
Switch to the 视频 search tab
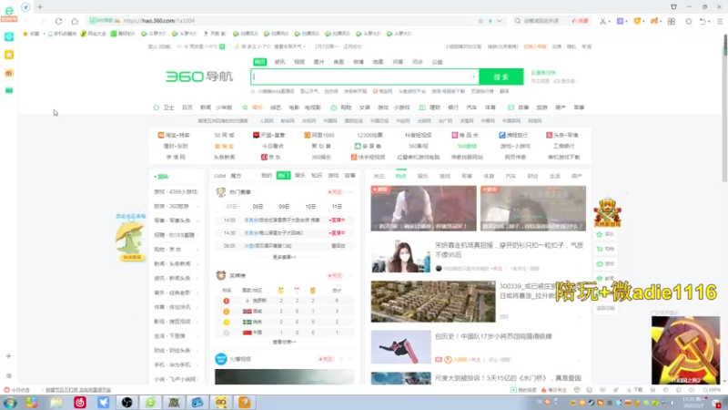click(299, 62)
